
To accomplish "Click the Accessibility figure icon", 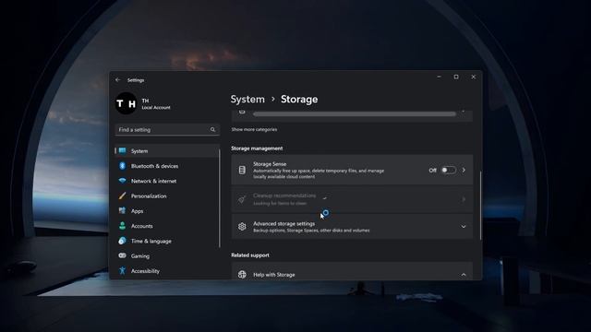I will (x=122, y=270).
